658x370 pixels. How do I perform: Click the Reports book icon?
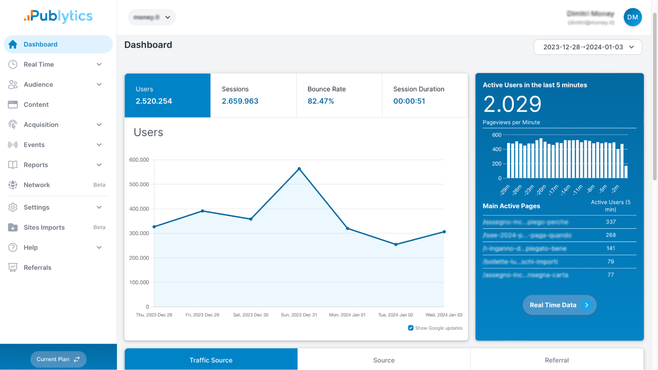pos(13,165)
